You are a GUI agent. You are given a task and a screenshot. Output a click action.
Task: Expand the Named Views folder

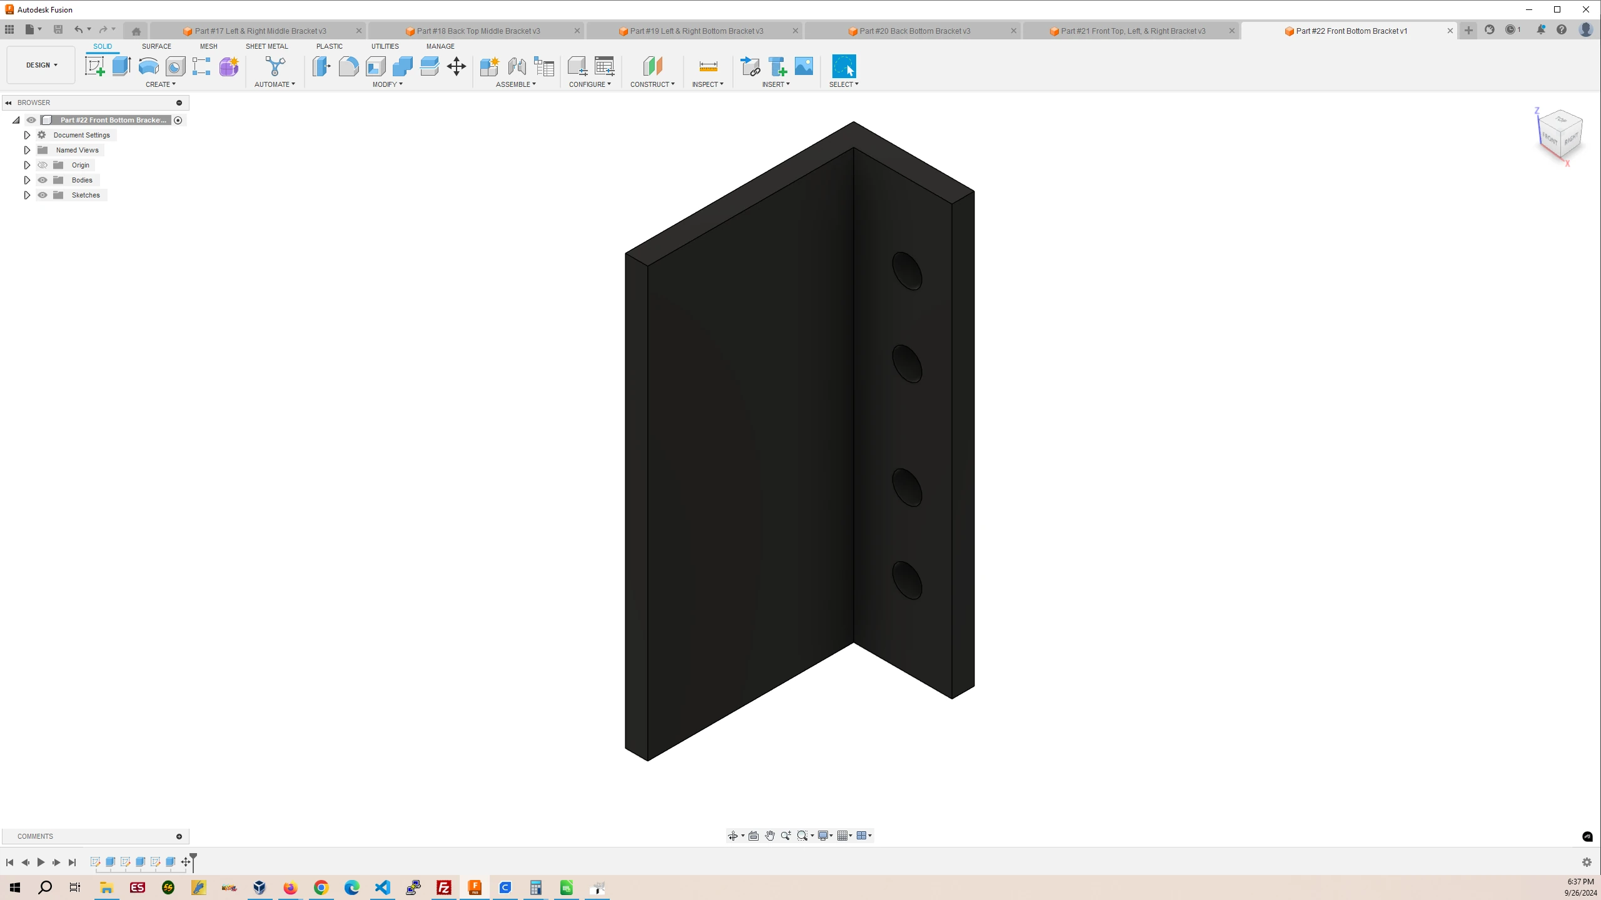[x=26, y=149]
